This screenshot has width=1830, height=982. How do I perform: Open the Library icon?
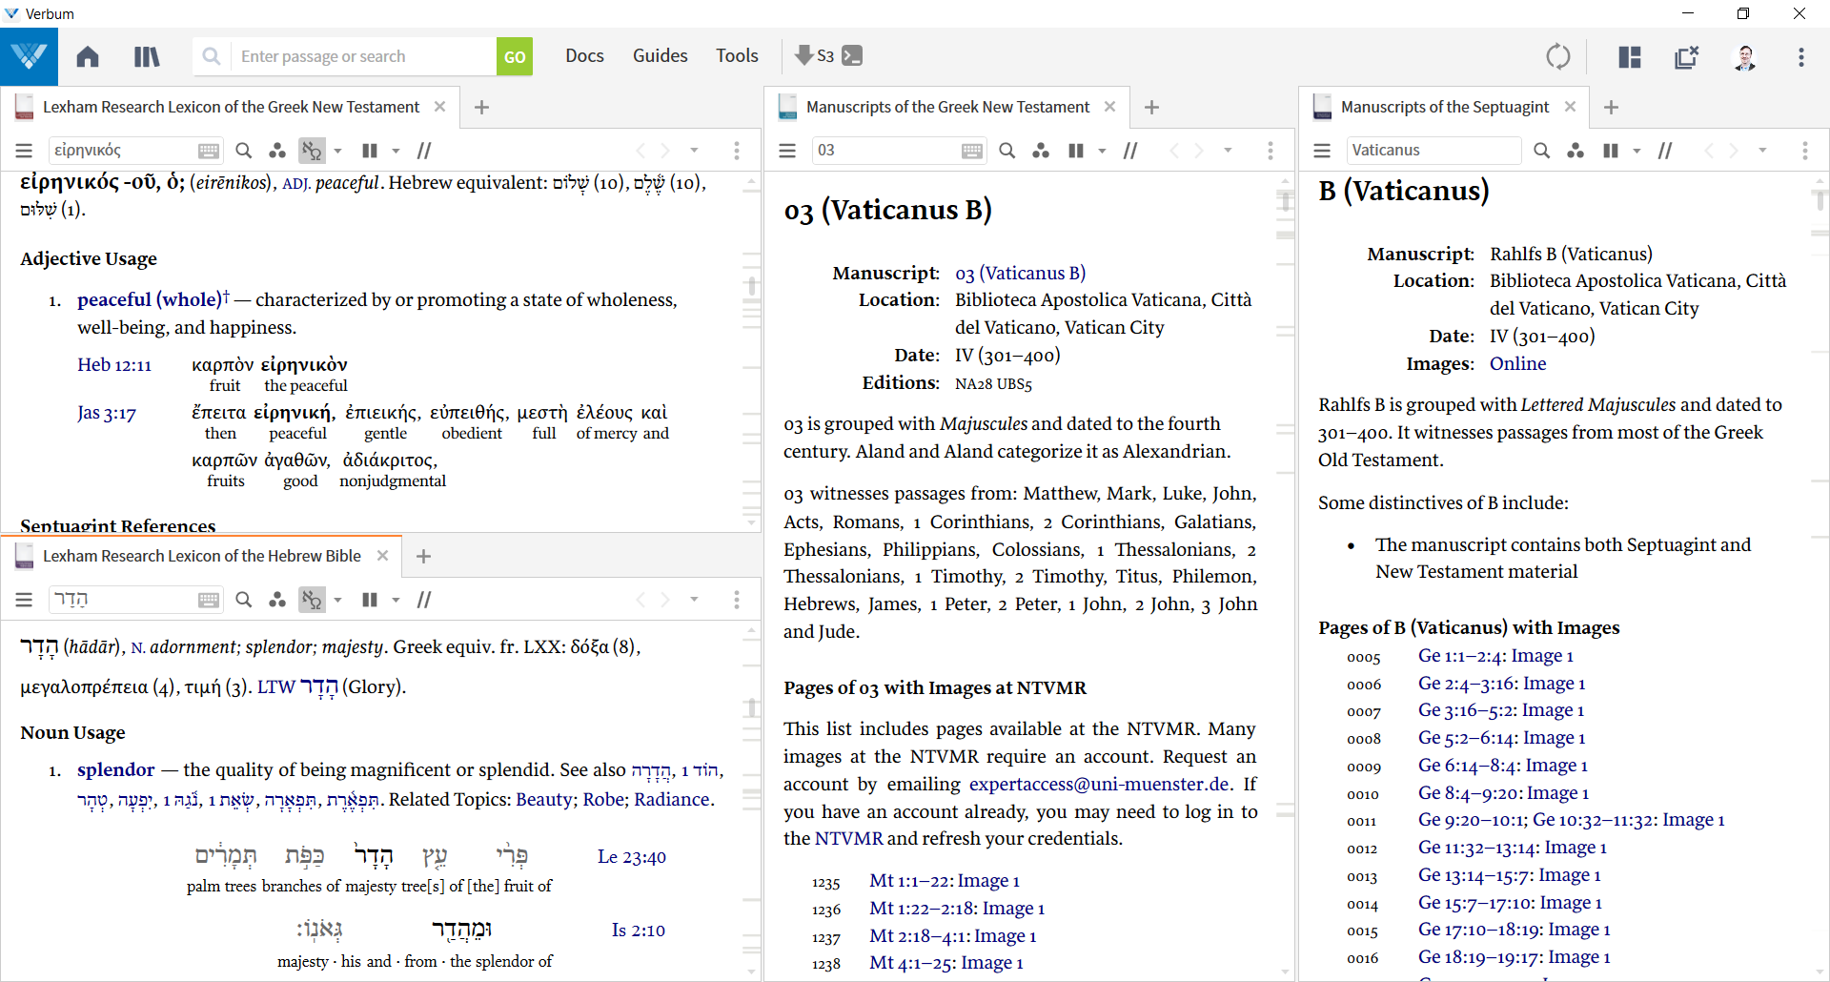147,57
